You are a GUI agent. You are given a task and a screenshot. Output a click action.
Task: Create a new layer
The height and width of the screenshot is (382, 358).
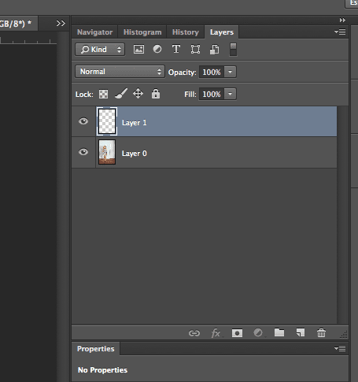pos(301,332)
